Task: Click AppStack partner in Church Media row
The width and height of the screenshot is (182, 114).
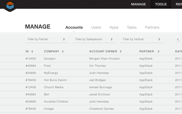Action: [x=146, y=87]
